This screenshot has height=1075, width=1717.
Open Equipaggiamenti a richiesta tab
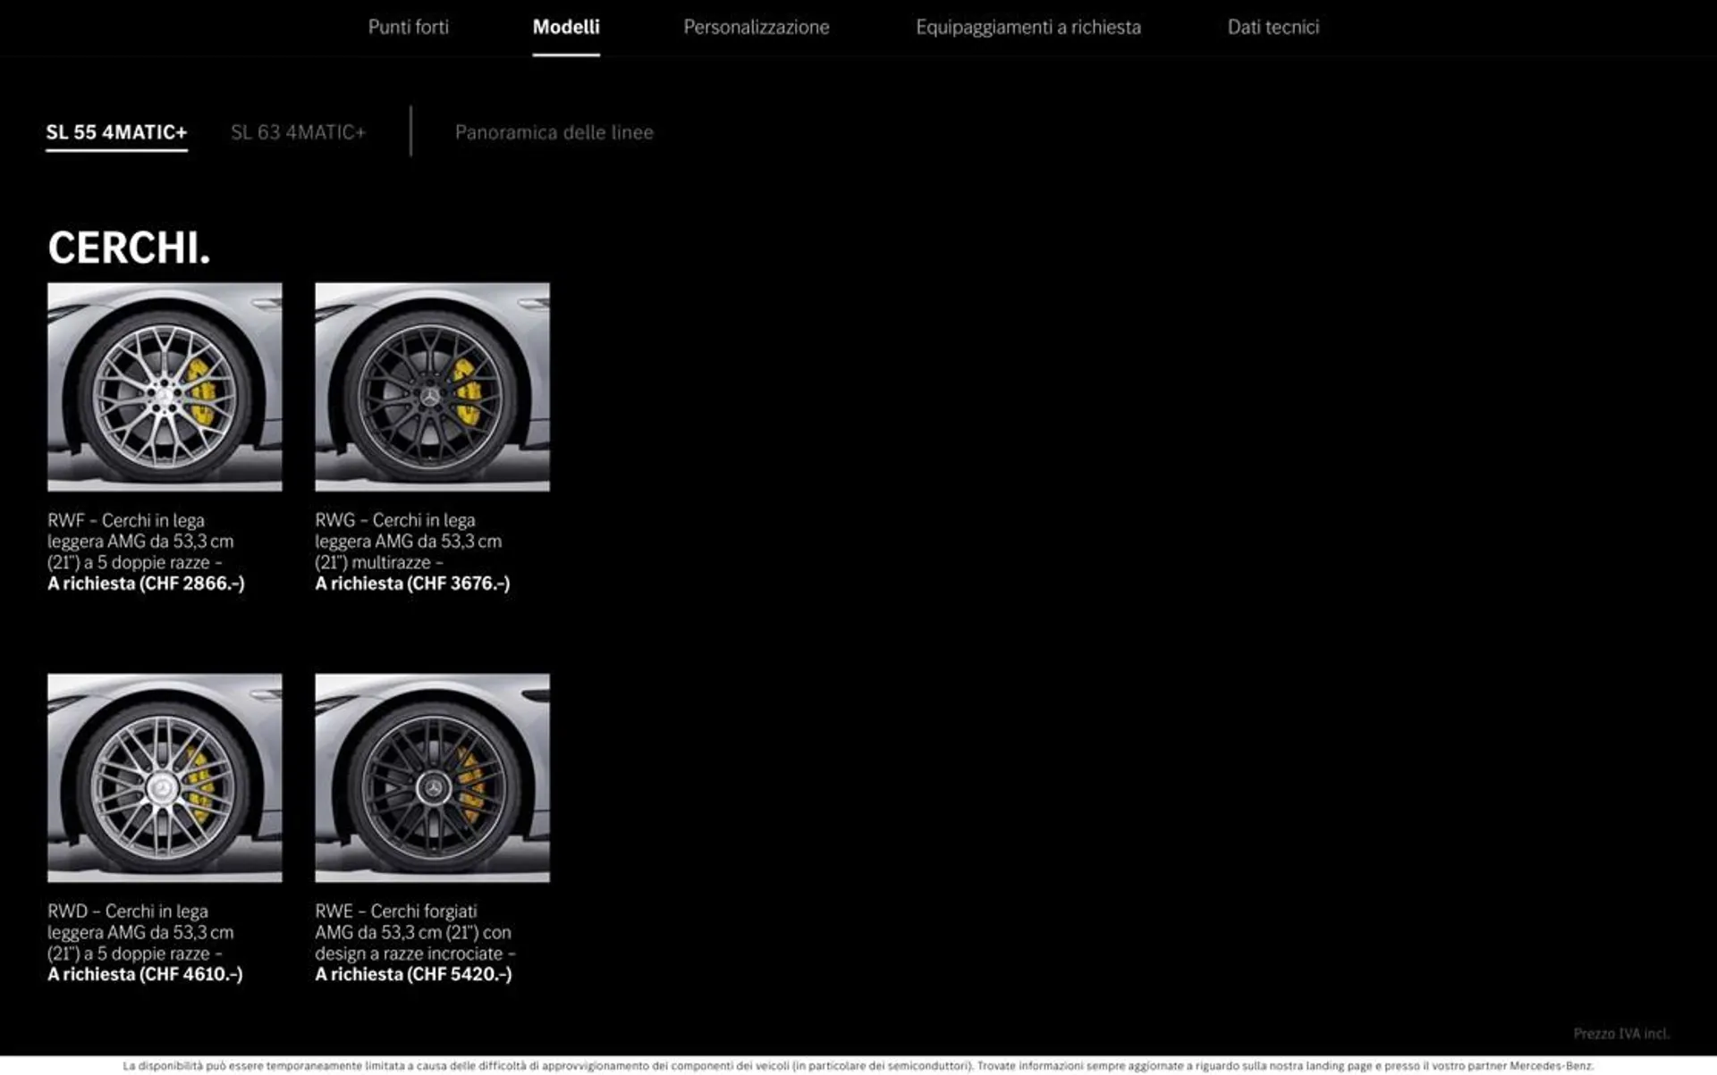pos(1028,27)
